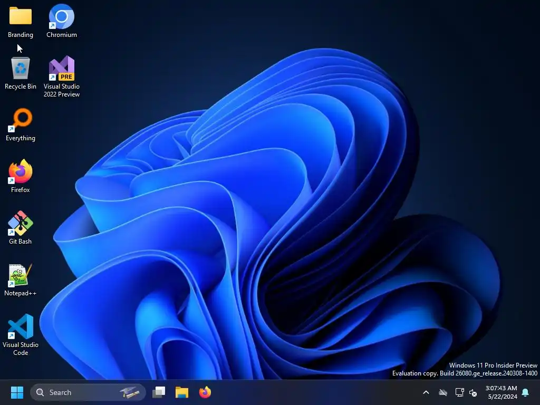Select the Branding folder on desktop
Viewport: 540px width, 405px height.
(x=21, y=21)
